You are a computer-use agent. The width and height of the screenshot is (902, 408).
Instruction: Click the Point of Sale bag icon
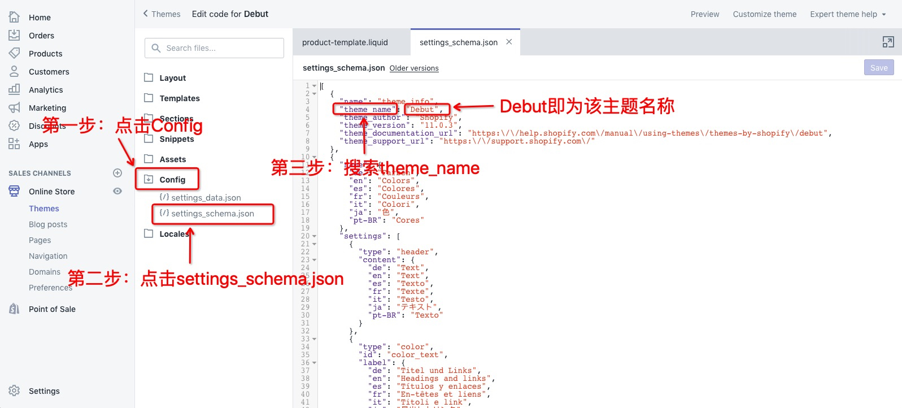(x=14, y=309)
